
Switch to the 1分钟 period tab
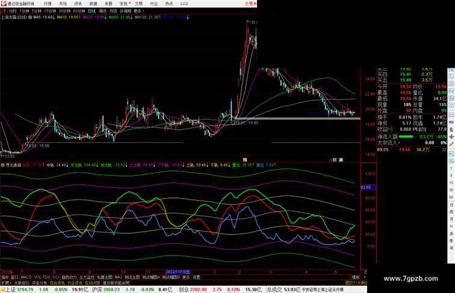tap(24, 11)
